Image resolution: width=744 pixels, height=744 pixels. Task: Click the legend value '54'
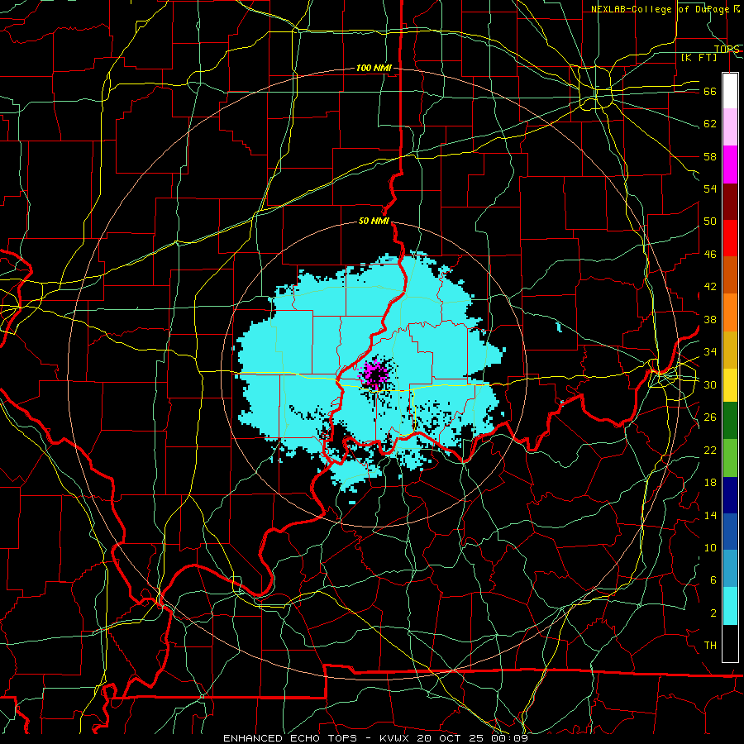tap(710, 188)
